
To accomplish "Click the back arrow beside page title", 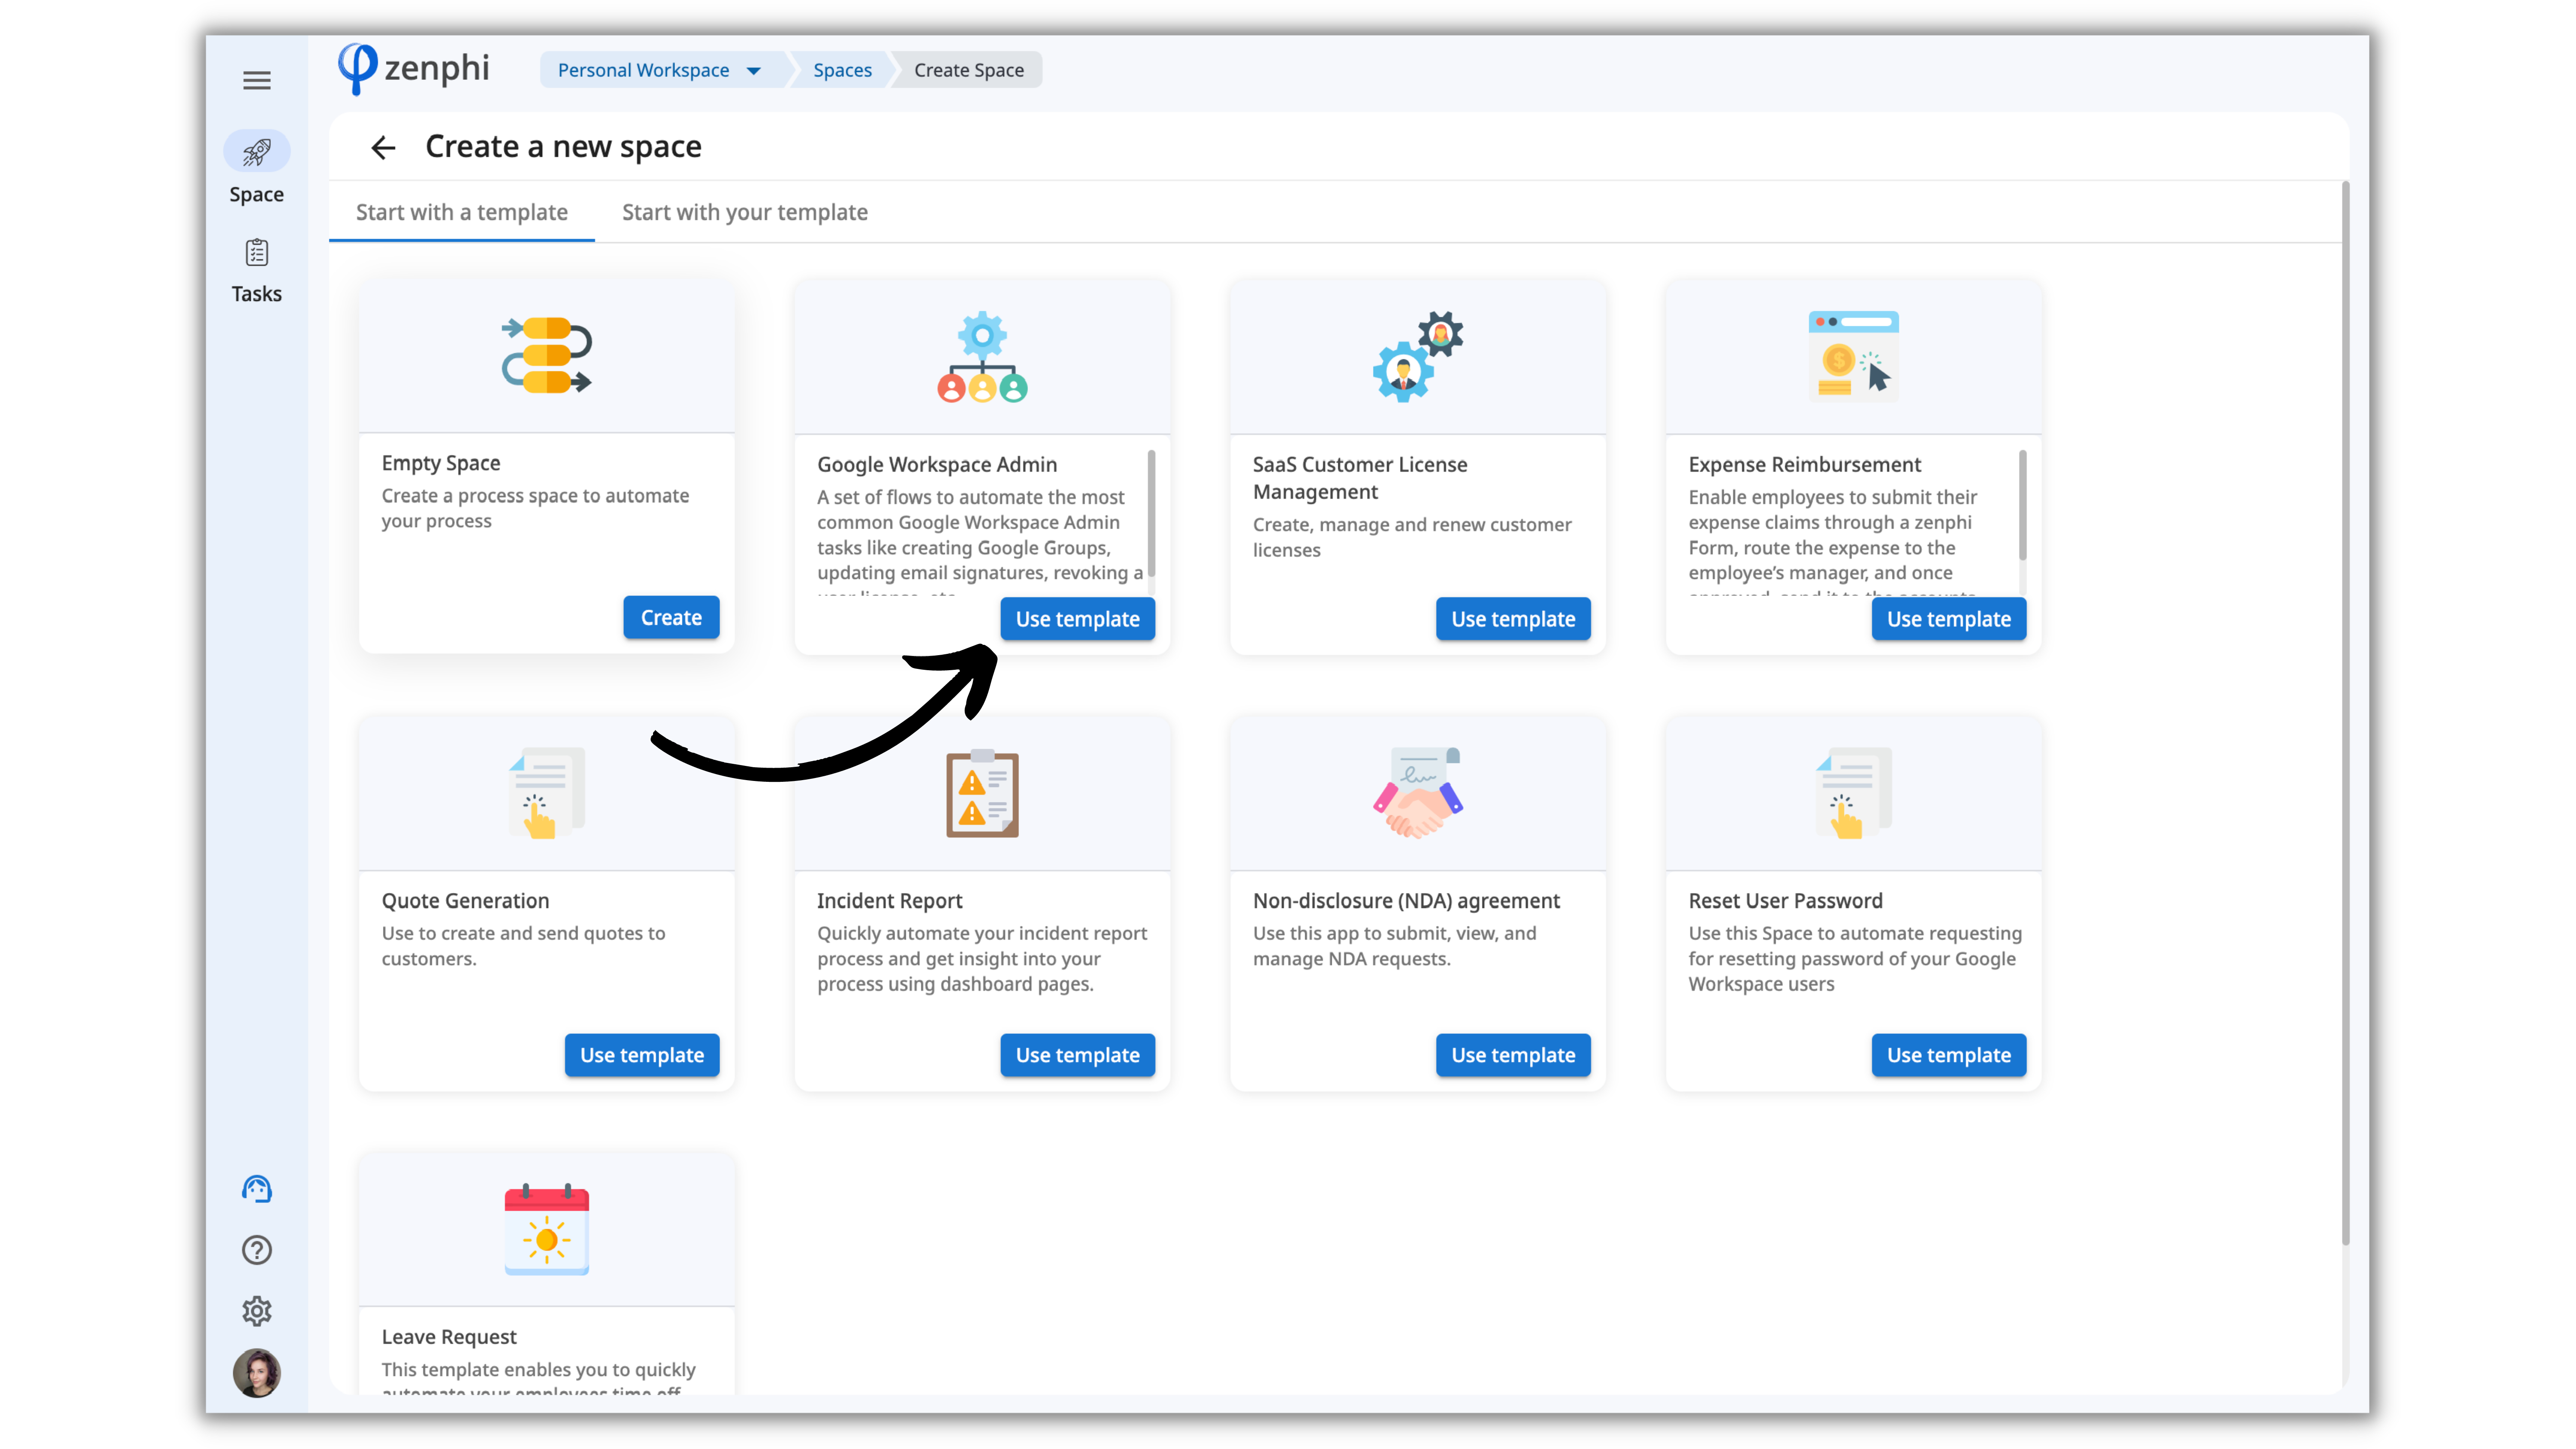I will pyautogui.click(x=383, y=148).
